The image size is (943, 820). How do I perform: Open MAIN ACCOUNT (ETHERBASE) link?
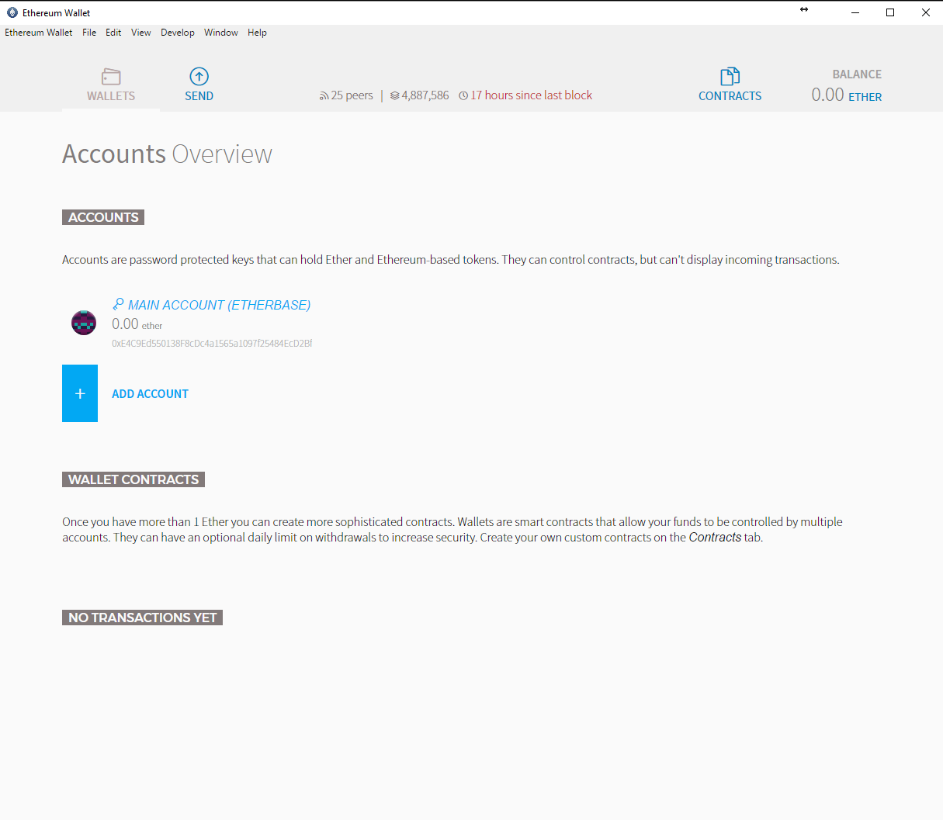click(x=220, y=305)
